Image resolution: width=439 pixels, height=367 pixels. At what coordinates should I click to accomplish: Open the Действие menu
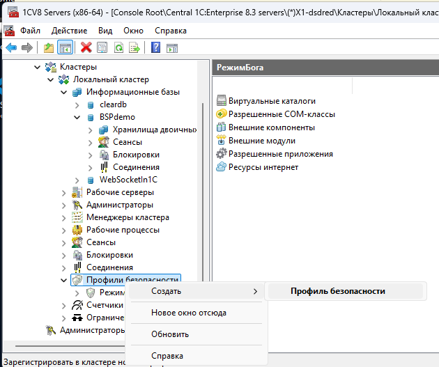69,31
